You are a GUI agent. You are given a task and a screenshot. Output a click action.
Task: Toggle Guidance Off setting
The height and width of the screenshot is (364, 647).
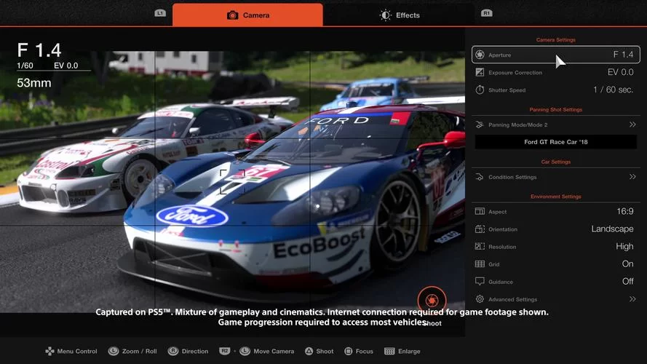627,282
